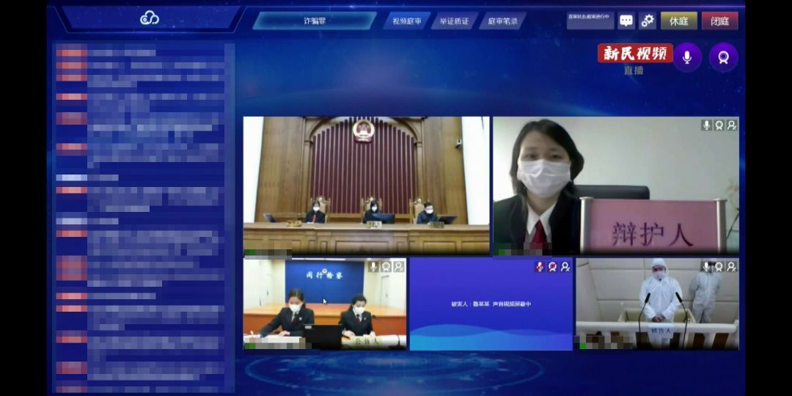Click user icon on the defendant feed
792x396 pixels.
(732, 266)
